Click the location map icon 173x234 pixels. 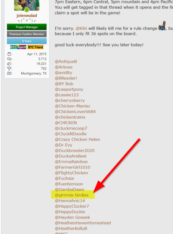tap(10, 73)
